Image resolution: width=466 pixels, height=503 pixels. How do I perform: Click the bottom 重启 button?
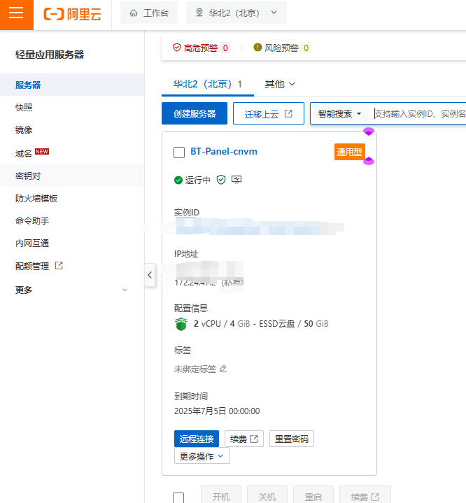(x=313, y=496)
